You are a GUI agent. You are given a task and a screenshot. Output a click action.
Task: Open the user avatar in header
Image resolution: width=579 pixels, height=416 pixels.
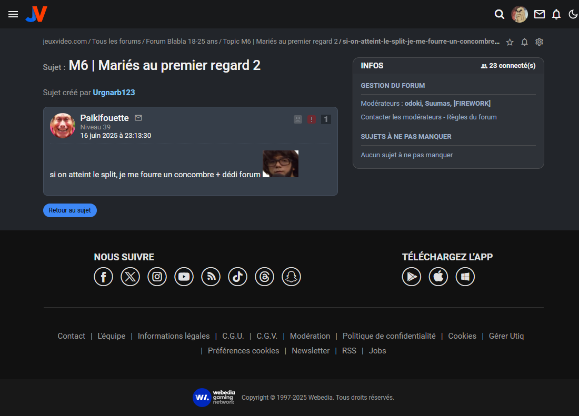click(x=520, y=14)
